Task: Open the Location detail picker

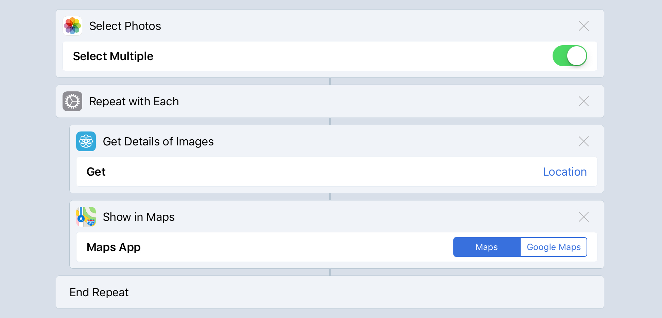Action: (x=564, y=172)
